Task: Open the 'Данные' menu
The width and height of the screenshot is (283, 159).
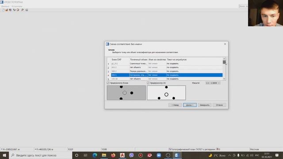Action: pyautogui.click(x=5, y=6)
